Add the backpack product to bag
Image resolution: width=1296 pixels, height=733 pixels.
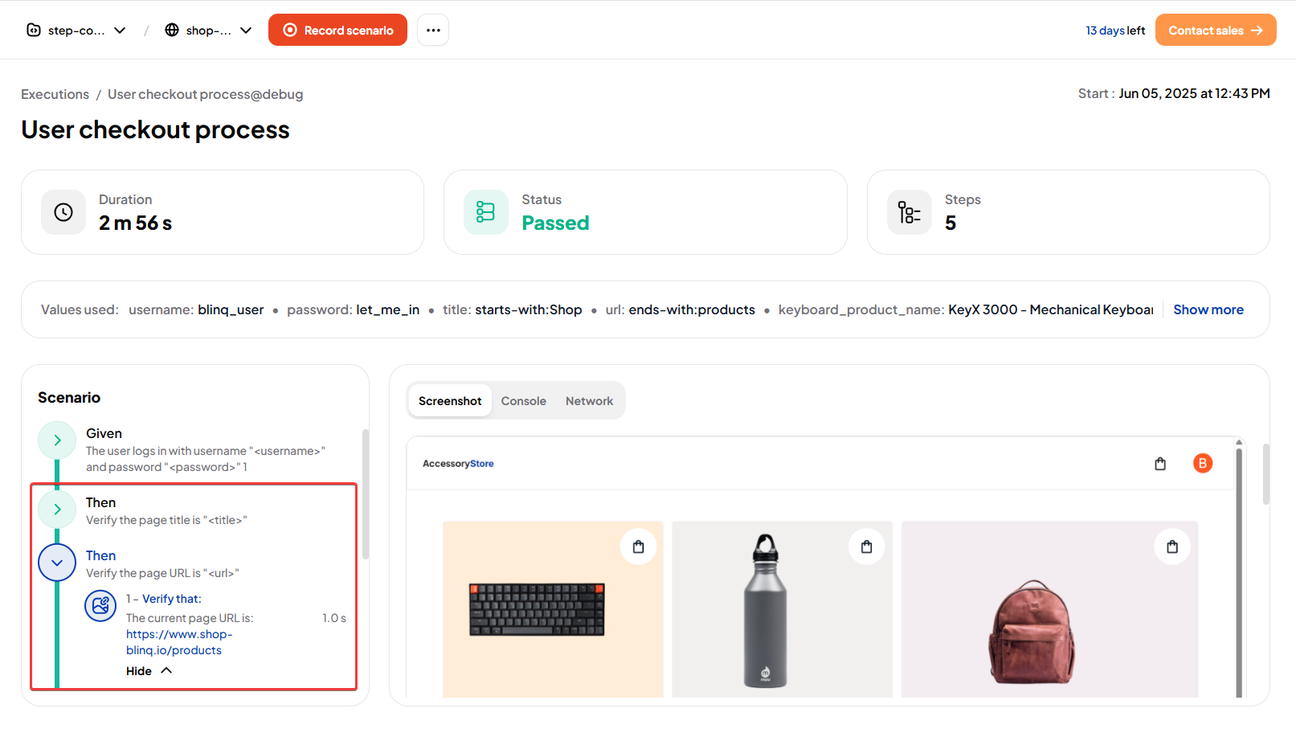click(1172, 547)
